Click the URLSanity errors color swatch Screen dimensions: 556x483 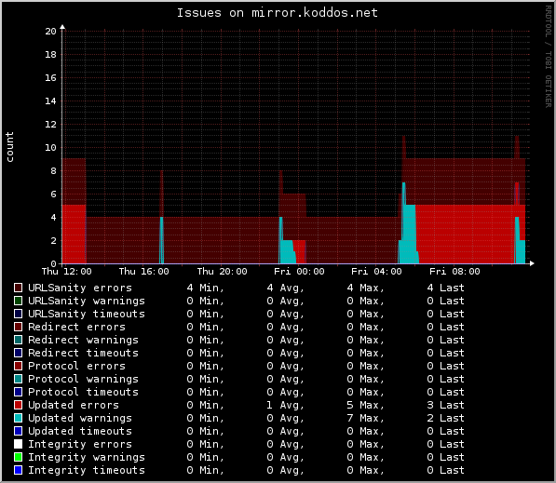coord(18,288)
